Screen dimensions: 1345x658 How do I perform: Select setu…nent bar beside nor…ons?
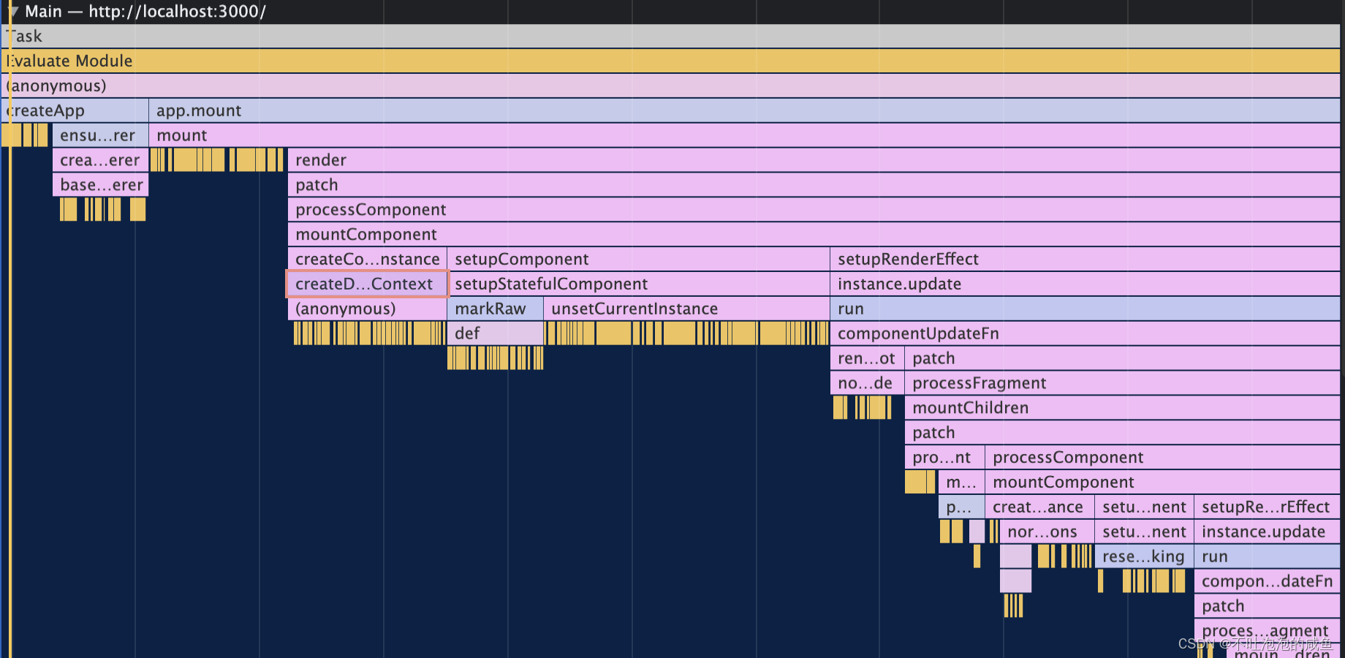click(x=1145, y=533)
